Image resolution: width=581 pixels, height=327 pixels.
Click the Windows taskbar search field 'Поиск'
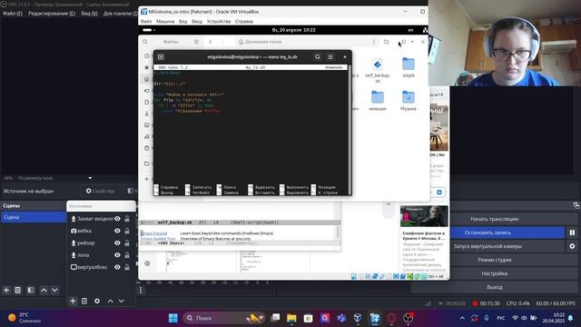point(224,318)
